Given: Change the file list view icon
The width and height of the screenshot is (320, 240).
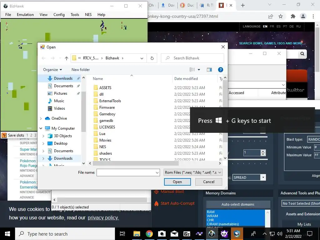Looking at the screenshot, I should point(192,70).
